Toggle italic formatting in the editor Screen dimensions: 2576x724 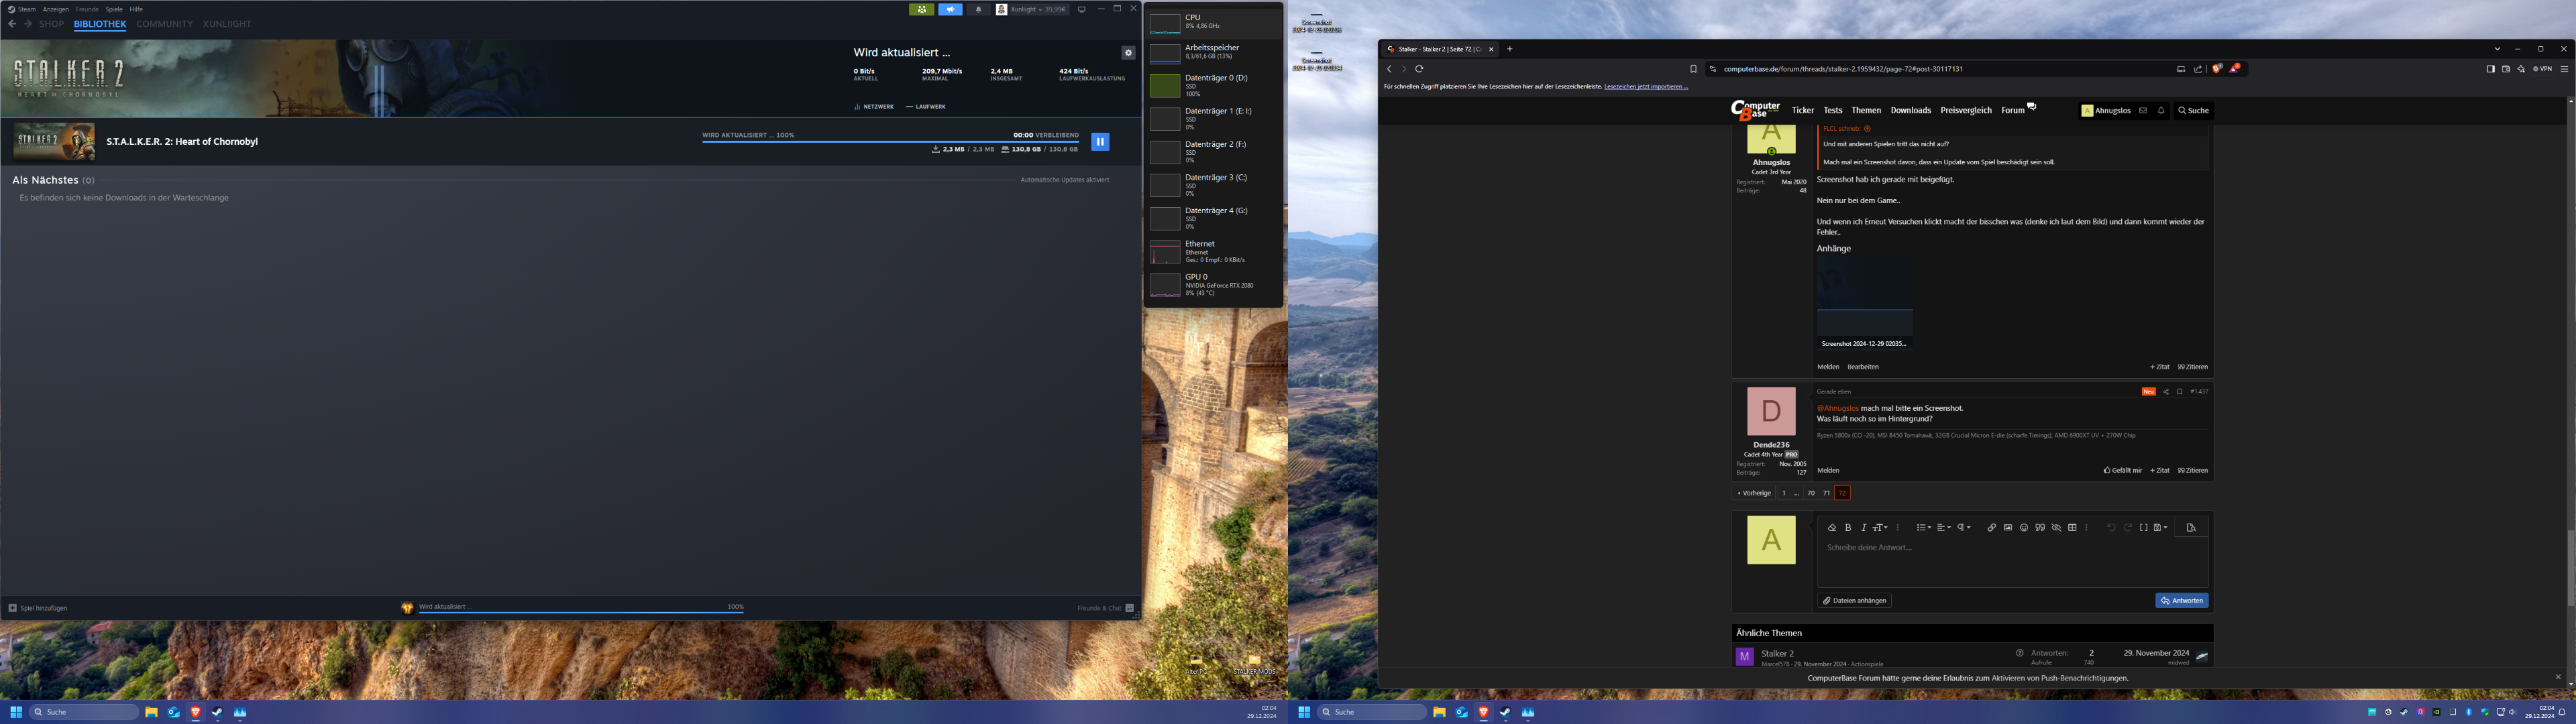coord(1864,528)
